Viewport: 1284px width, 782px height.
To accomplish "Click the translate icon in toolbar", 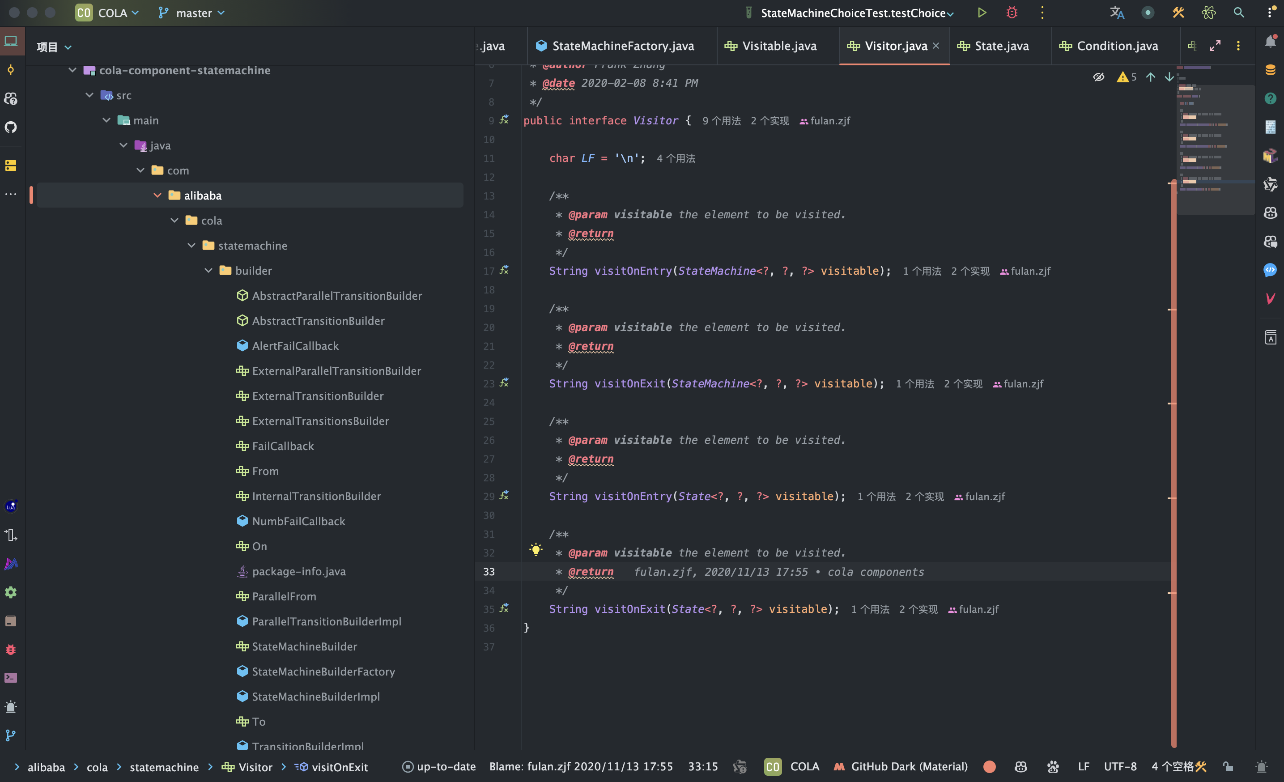I will pos(1117,13).
